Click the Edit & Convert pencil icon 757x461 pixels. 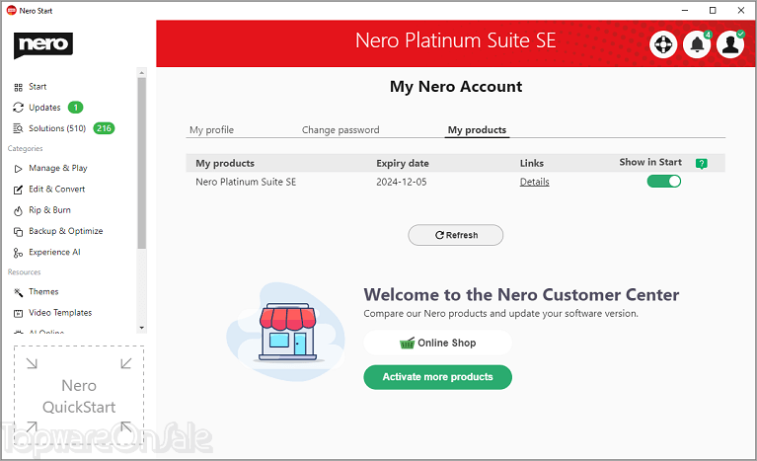(x=19, y=190)
